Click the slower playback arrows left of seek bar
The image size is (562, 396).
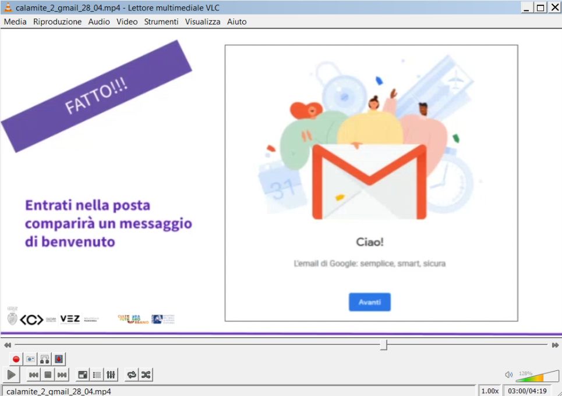pyautogui.click(x=8, y=345)
